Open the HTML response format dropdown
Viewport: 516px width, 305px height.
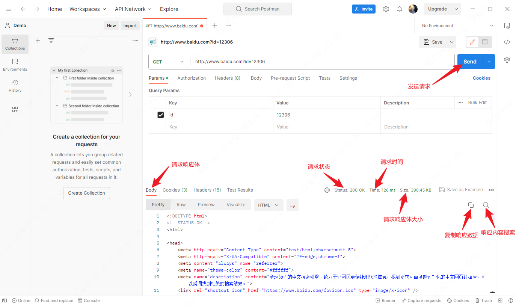click(x=269, y=205)
